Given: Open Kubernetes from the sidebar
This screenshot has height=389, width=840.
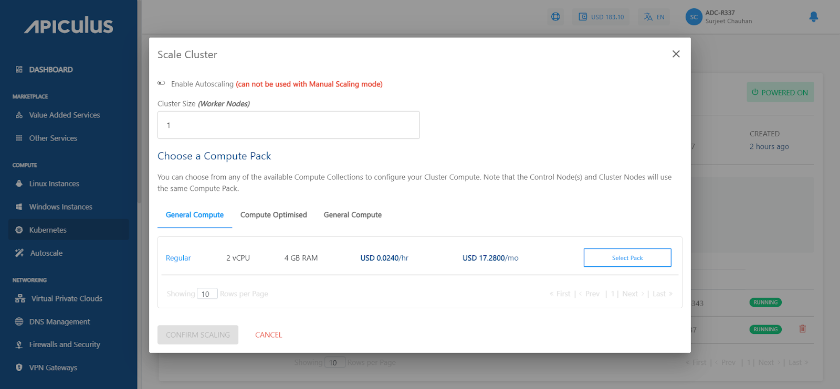Looking at the screenshot, I should pyautogui.click(x=48, y=230).
